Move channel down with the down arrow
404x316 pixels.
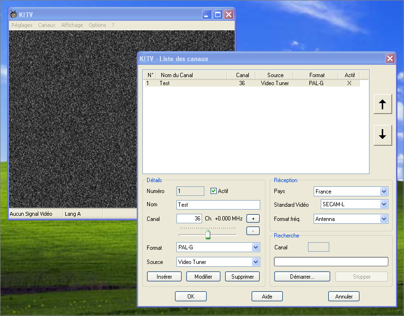coord(383,135)
